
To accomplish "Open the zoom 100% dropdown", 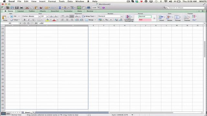I will [x=98, y=8].
